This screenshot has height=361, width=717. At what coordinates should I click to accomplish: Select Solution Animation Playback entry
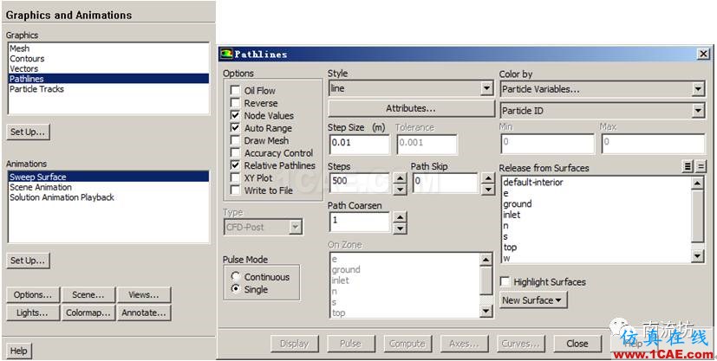(x=108, y=197)
